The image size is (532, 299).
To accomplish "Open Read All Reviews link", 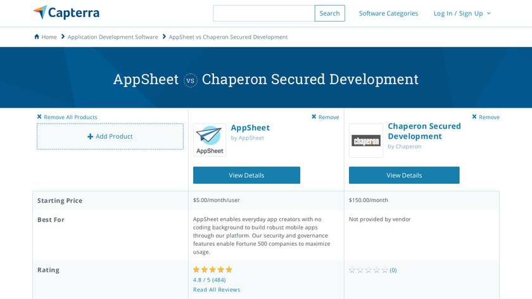I will [217, 289].
